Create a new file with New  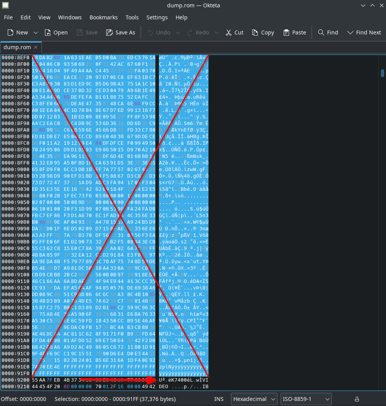click(x=18, y=33)
